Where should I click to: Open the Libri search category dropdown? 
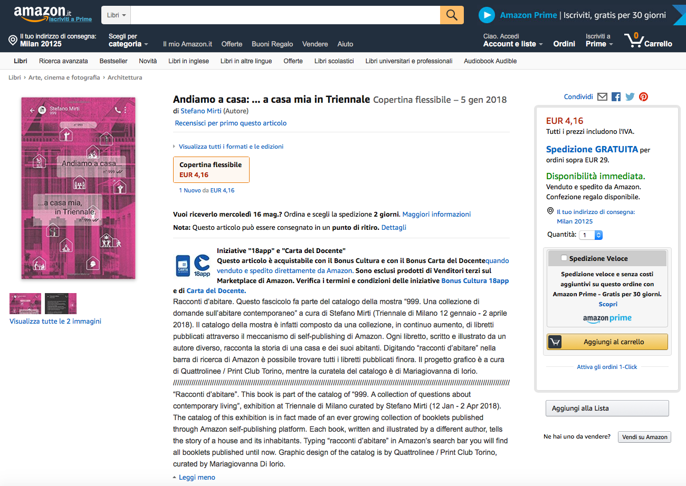116,15
